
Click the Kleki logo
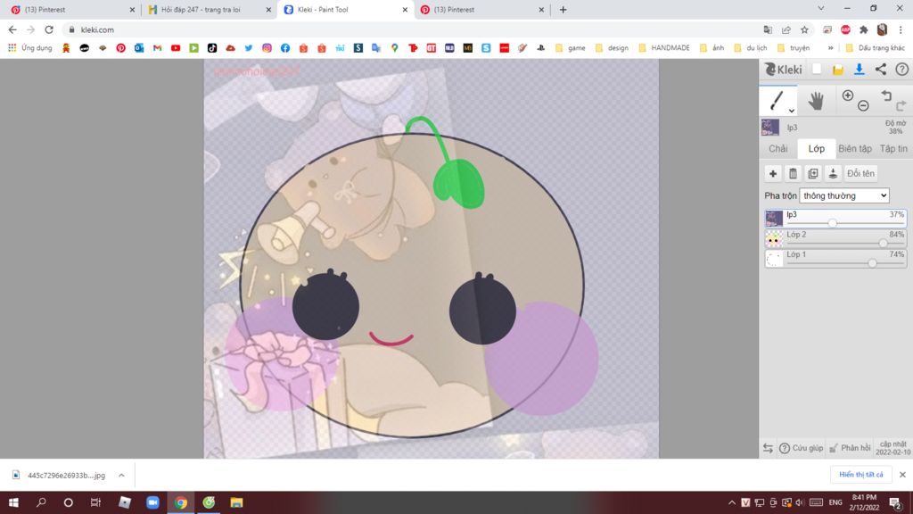pos(783,70)
